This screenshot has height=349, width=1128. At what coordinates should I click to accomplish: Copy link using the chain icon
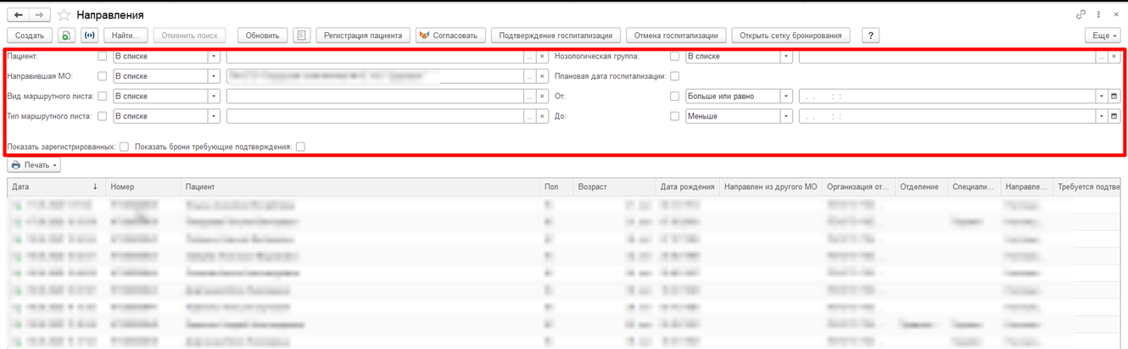pos(1081,15)
